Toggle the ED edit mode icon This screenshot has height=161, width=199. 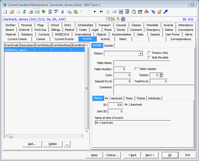[x=37, y=12]
